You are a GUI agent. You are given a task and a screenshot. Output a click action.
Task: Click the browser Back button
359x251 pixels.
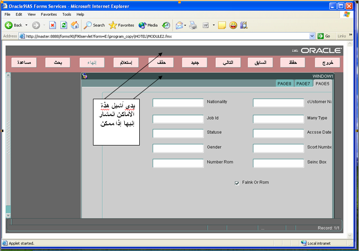point(13,25)
